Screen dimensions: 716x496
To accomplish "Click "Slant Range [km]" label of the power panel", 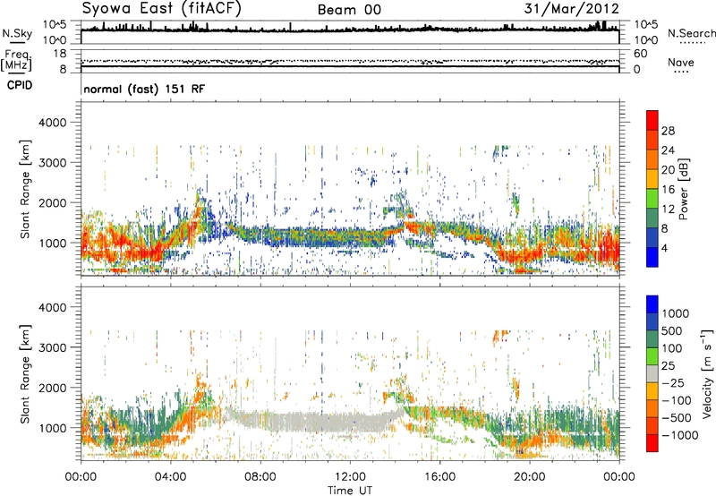I will tap(25, 189).
